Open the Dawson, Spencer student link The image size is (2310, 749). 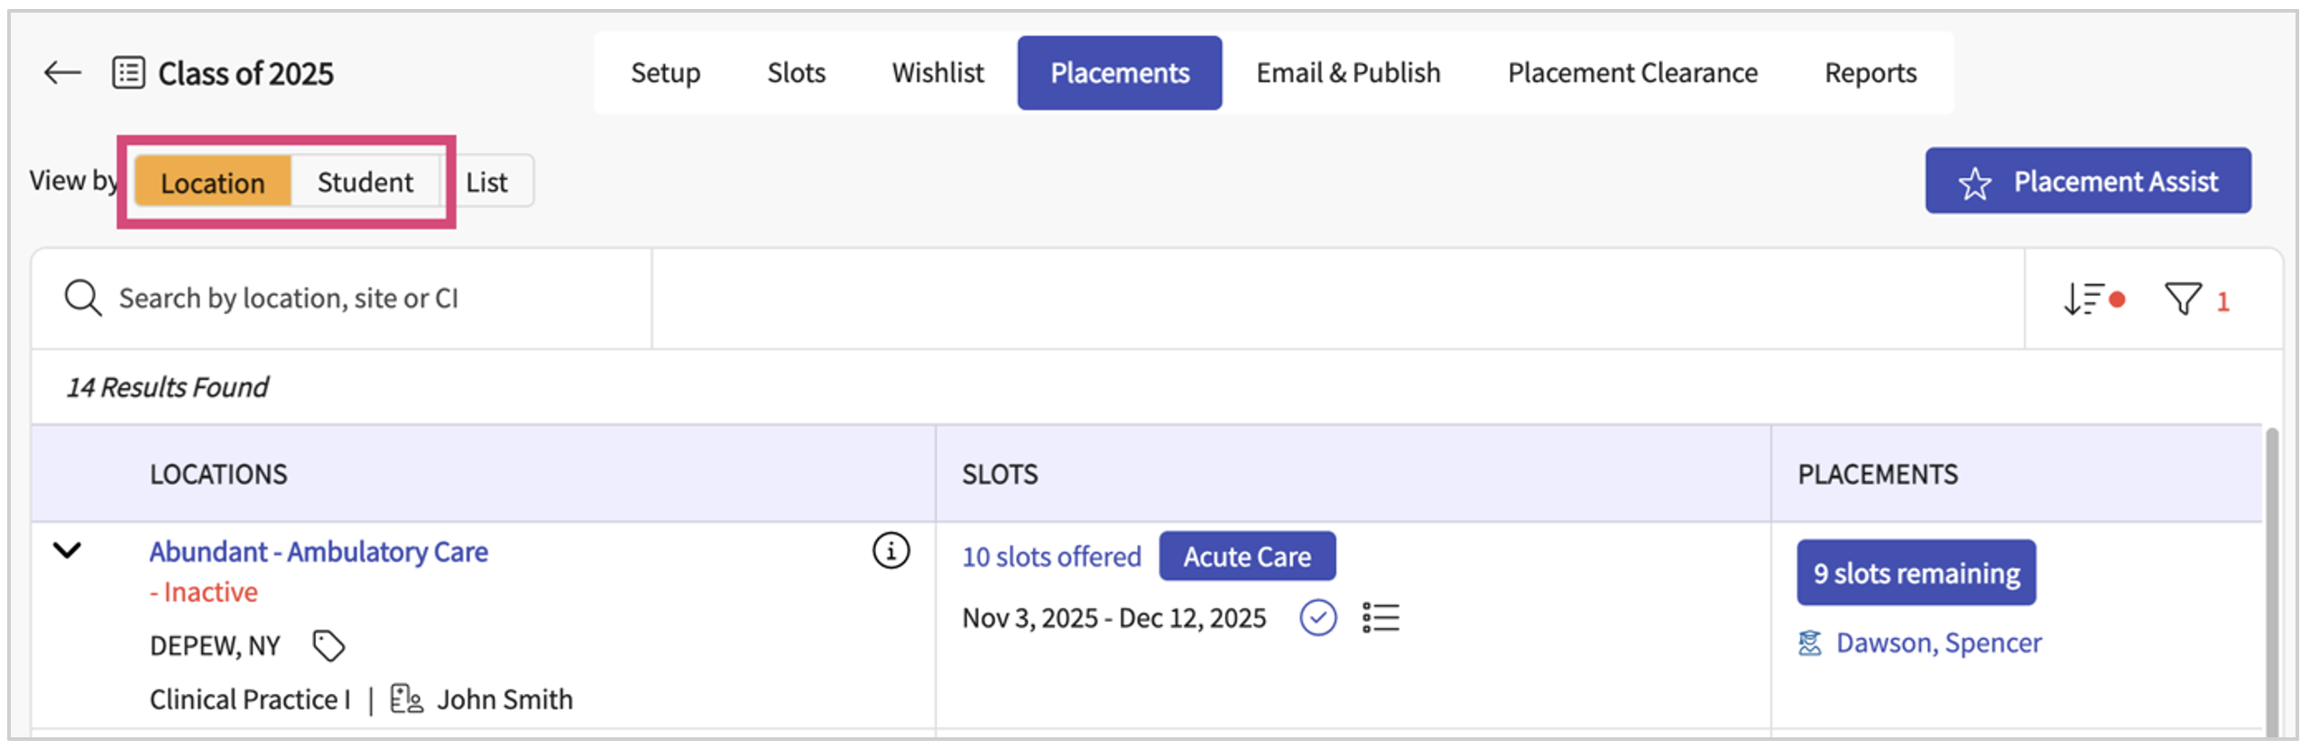(x=1938, y=643)
